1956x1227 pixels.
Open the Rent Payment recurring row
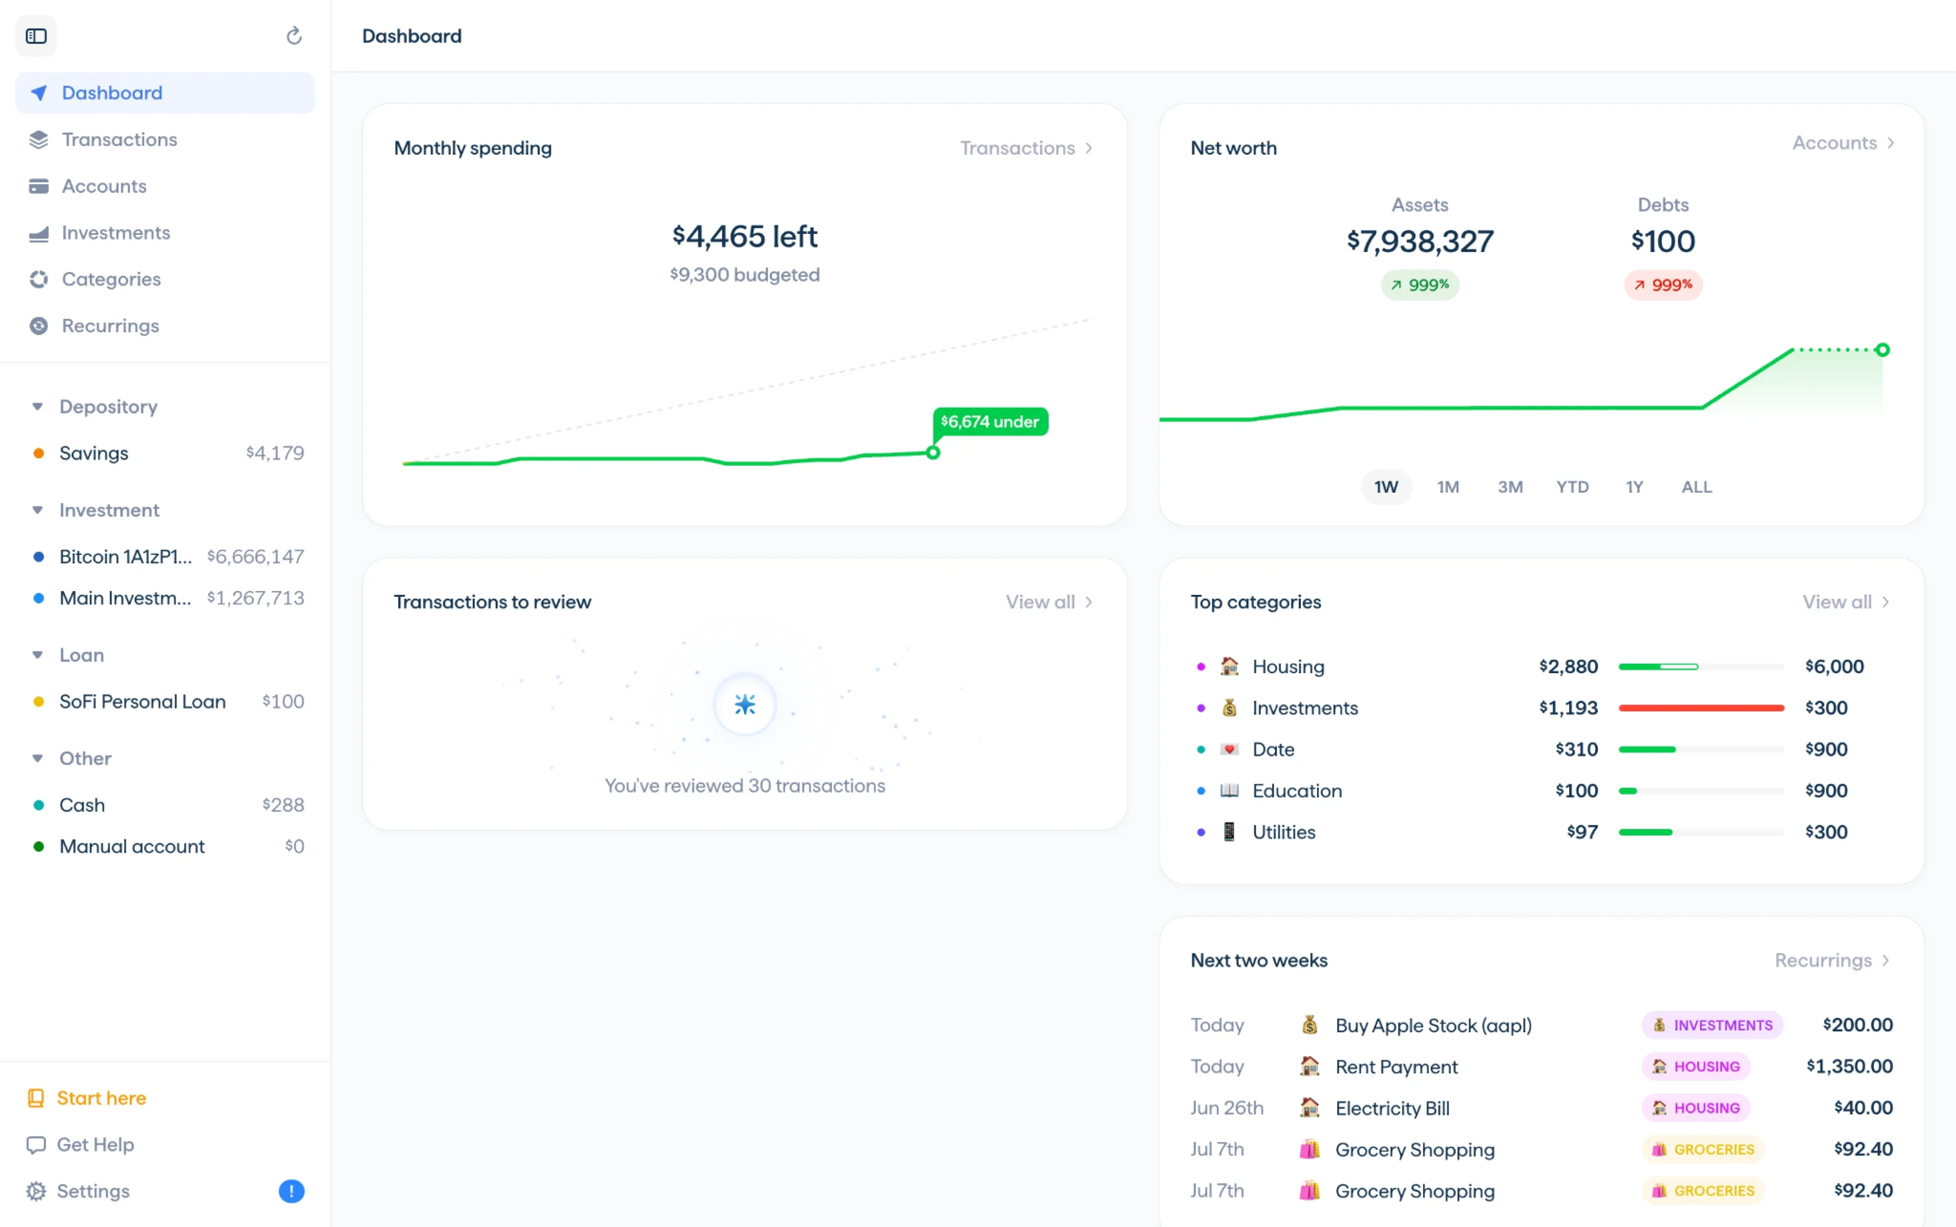pyautogui.click(x=1541, y=1067)
